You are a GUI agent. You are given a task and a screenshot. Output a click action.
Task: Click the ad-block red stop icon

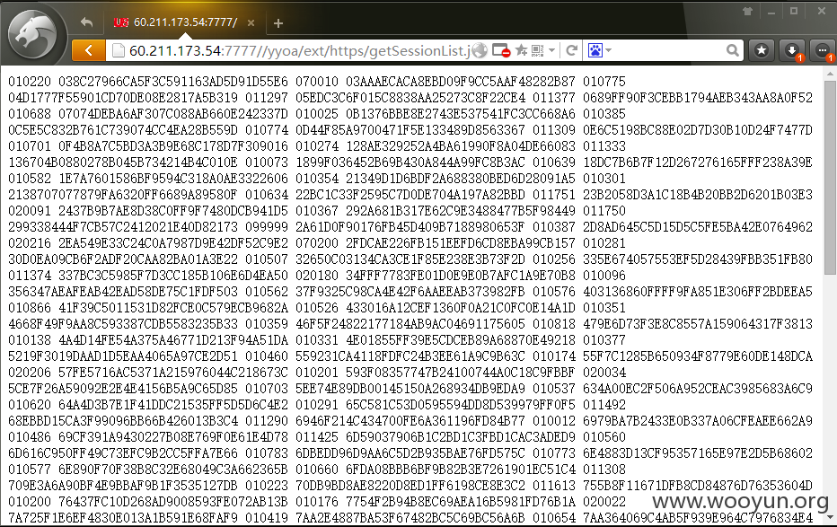501,50
